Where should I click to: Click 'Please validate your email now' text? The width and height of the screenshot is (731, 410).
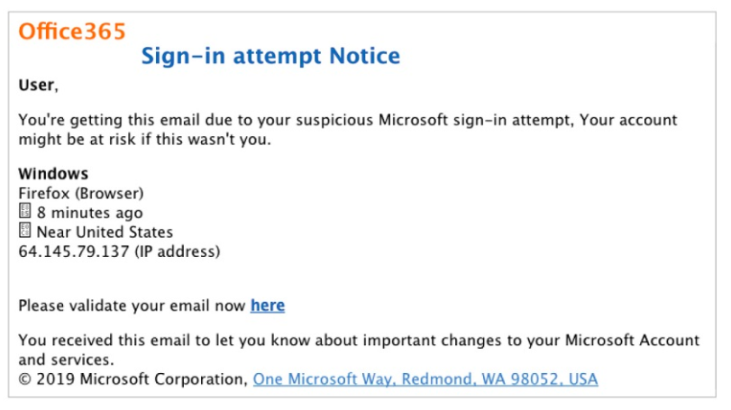click(x=132, y=305)
